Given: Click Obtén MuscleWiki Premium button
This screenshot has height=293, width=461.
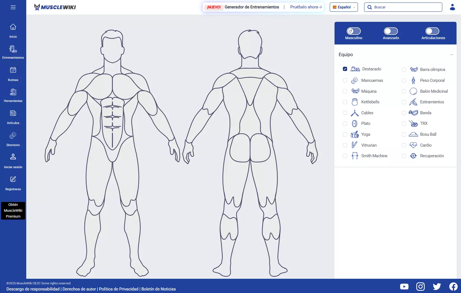Looking at the screenshot, I should click(x=13, y=211).
